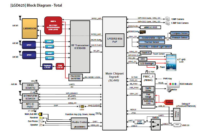Click the Touch IC block

(x=145, y=53)
